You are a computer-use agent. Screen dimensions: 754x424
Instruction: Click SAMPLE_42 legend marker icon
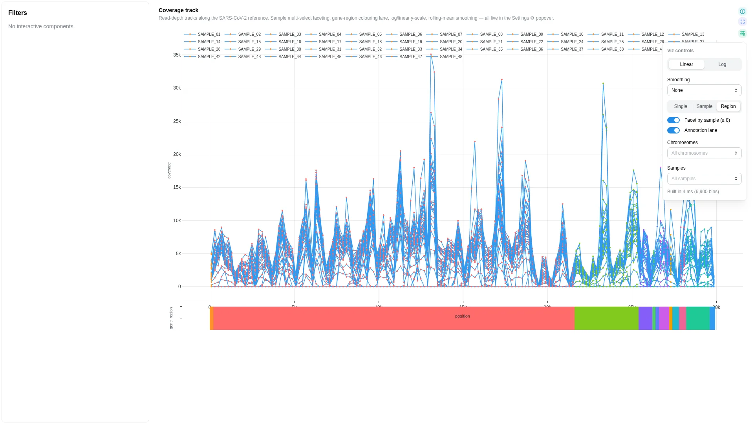[190, 57]
